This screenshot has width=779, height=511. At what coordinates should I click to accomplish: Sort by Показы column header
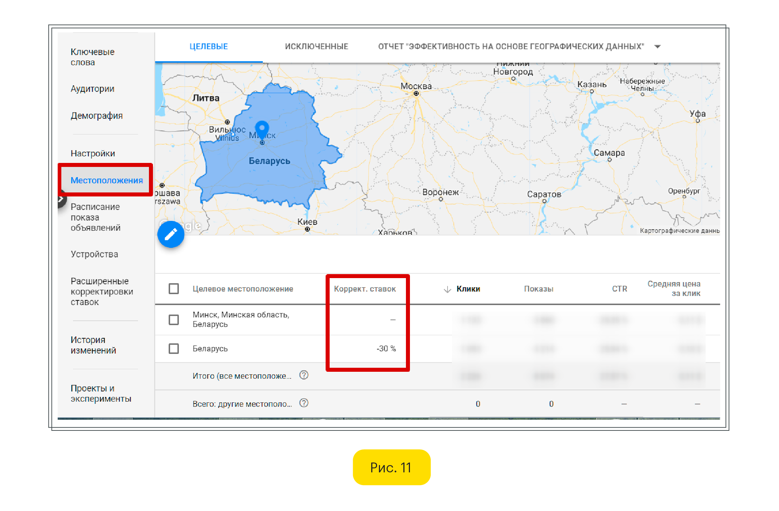(x=538, y=289)
